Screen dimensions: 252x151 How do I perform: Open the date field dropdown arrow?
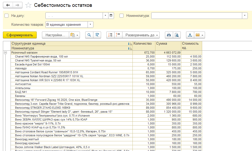(106, 15)
